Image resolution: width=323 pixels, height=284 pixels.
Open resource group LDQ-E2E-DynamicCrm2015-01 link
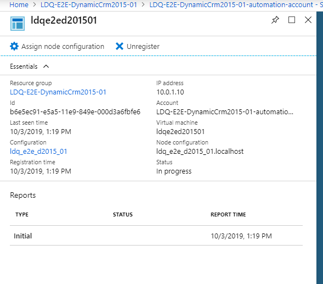[58, 92]
